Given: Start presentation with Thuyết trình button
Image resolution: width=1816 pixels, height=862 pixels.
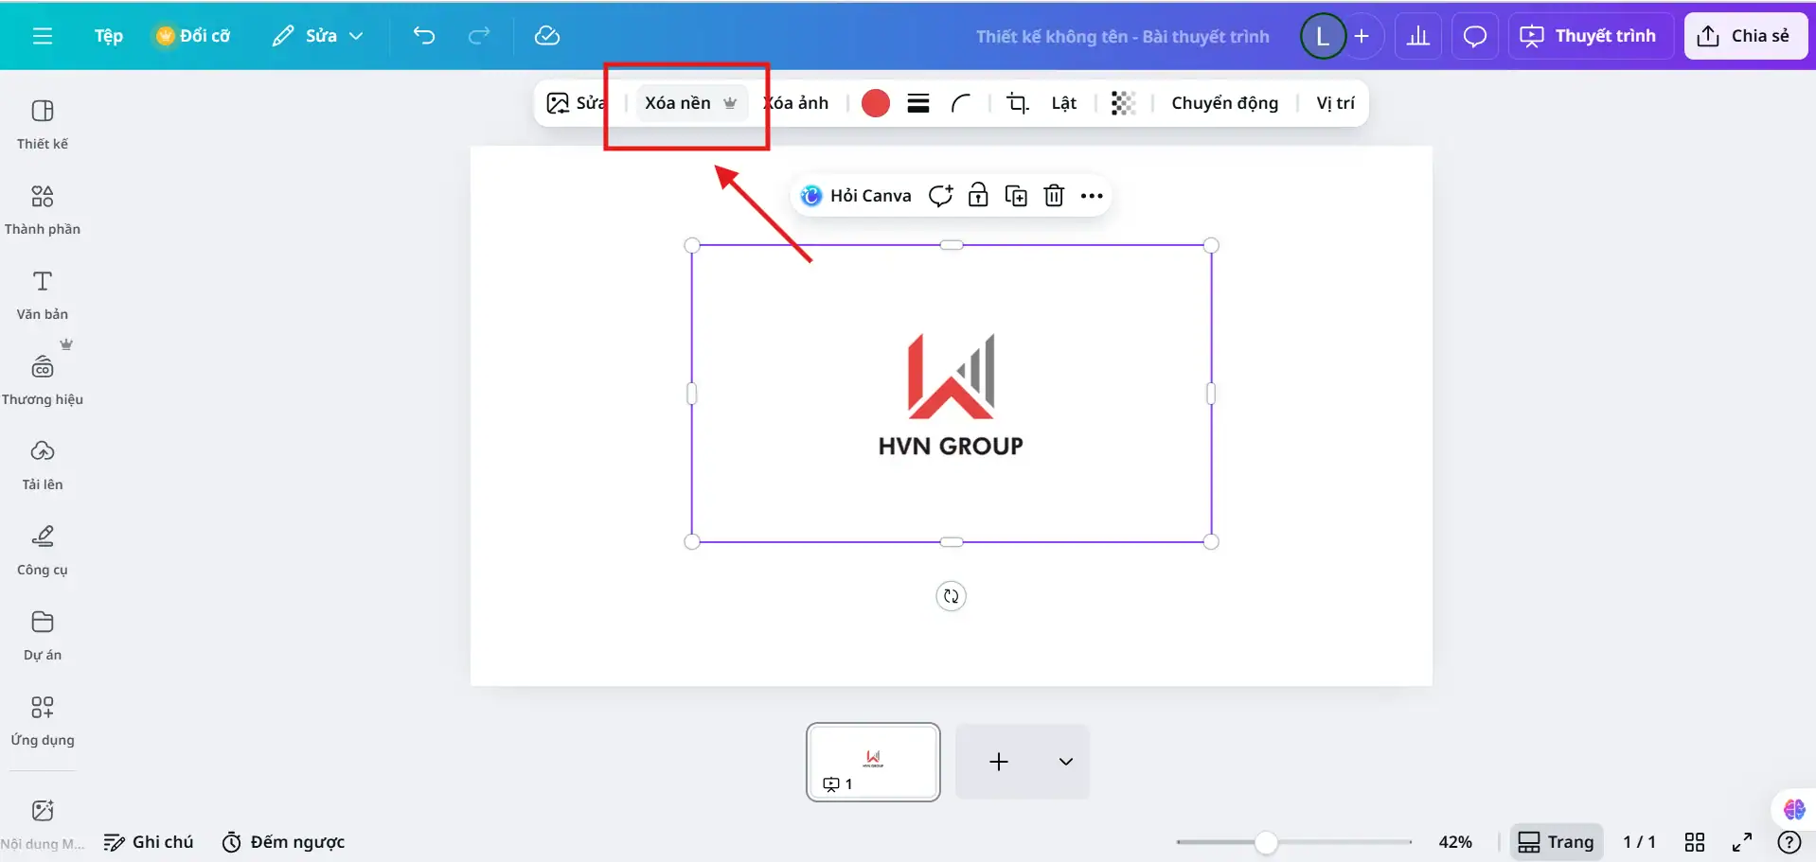Looking at the screenshot, I should pyautogui.click(x=1590, y=35).
